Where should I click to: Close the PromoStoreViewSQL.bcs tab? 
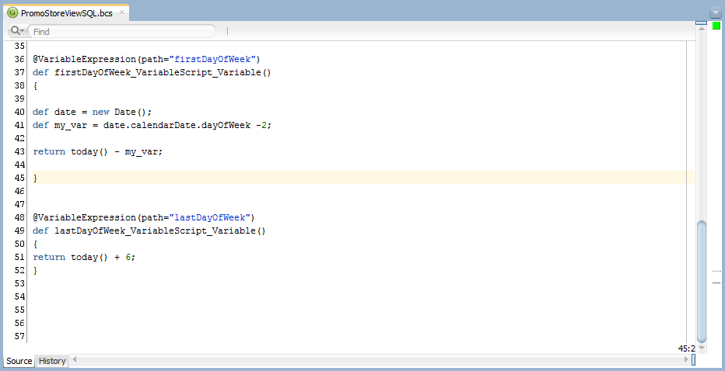click(122, 12)
